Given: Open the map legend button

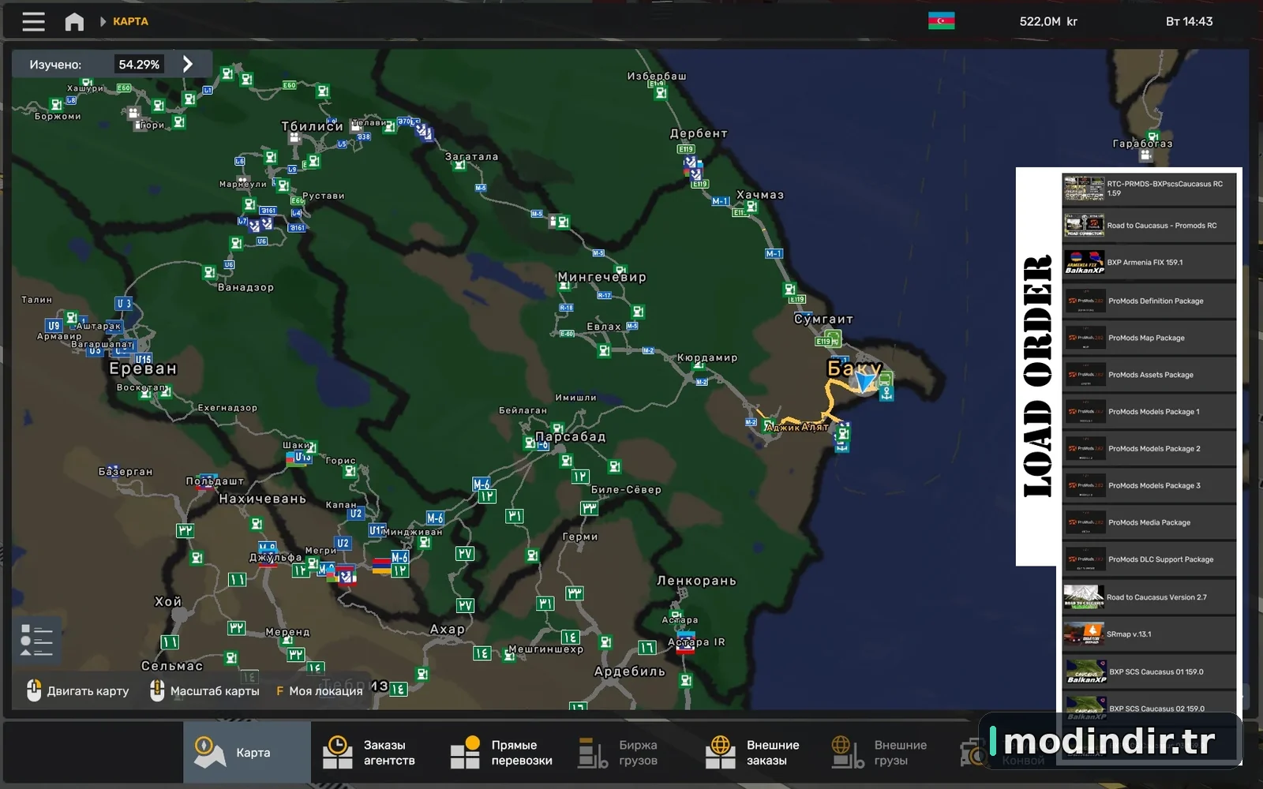Looking at the screenshot, I should click(36, 640).
